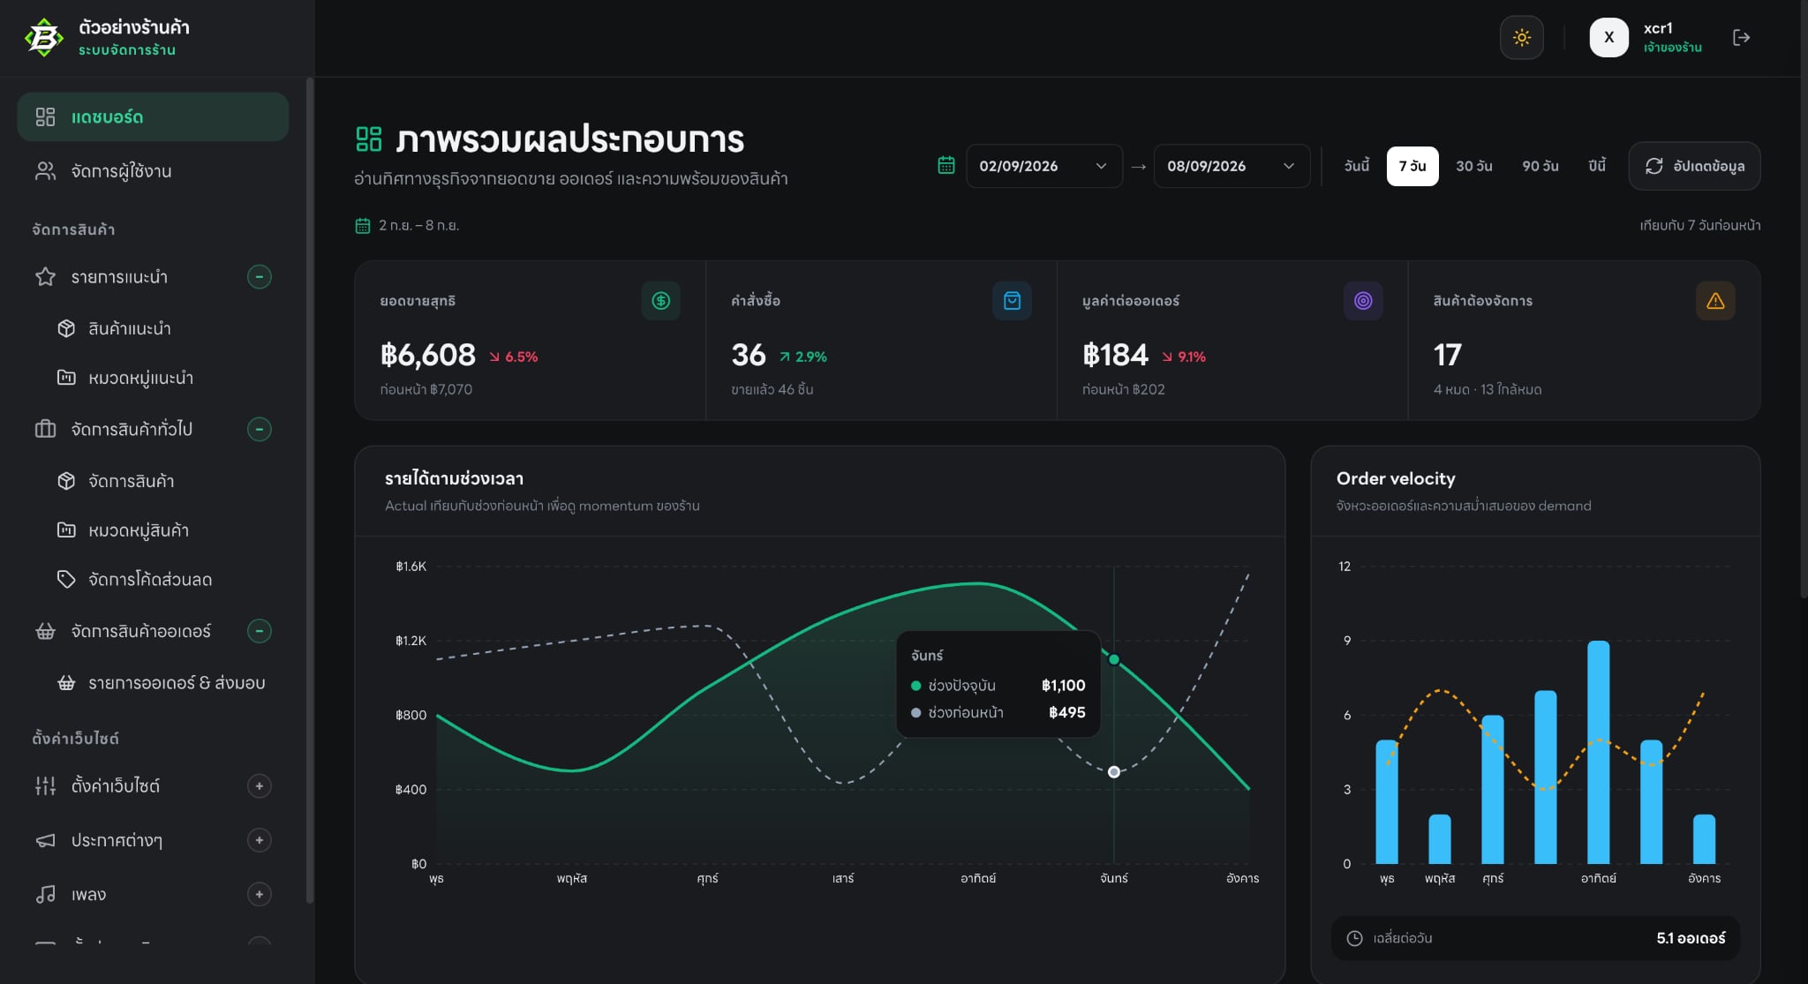Open the start date dropdown 02/09/2026
Viewport: 1808px width, 984px height.
coord(1043,166)
